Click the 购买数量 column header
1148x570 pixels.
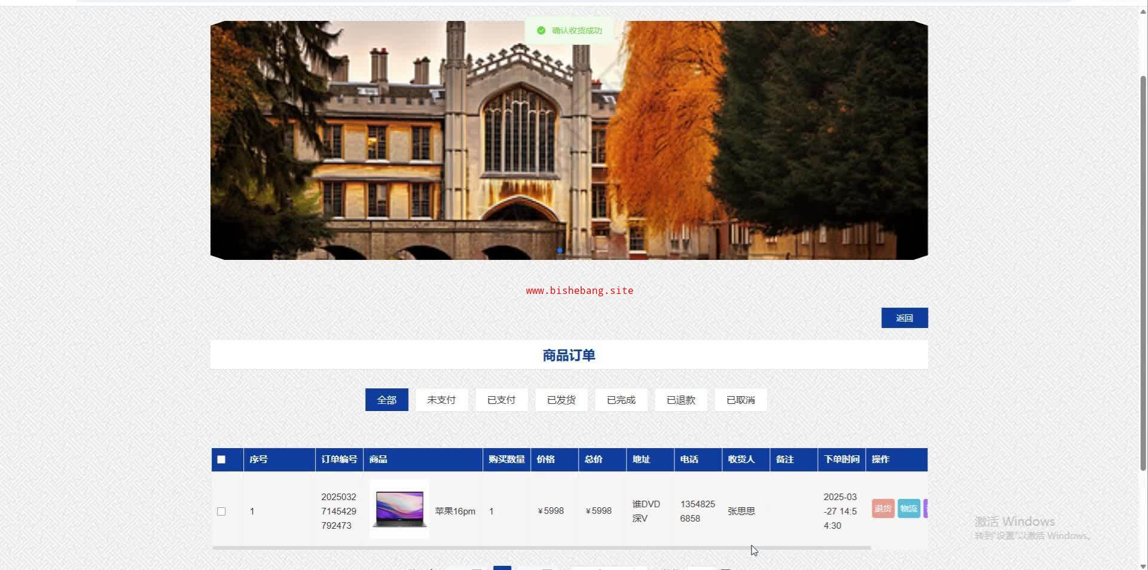tap(506, 459)
